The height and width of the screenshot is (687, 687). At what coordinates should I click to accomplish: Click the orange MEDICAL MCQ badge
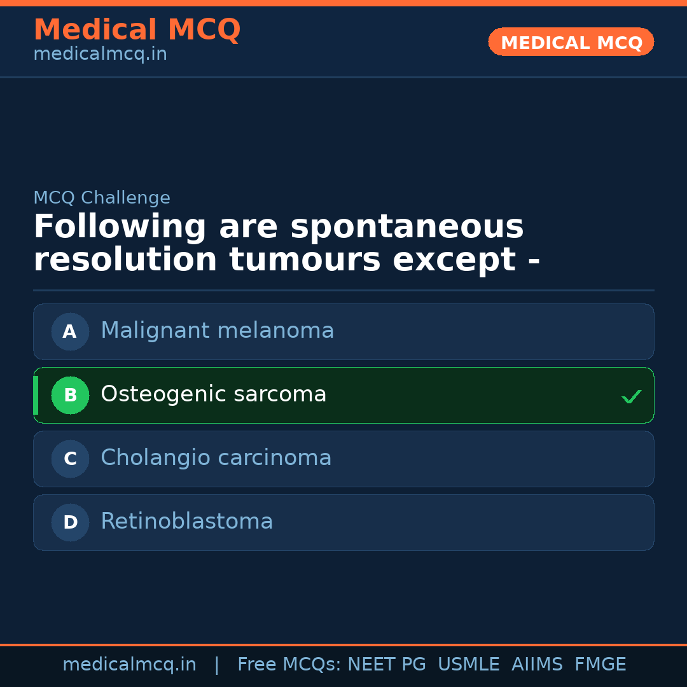[571, 41]
